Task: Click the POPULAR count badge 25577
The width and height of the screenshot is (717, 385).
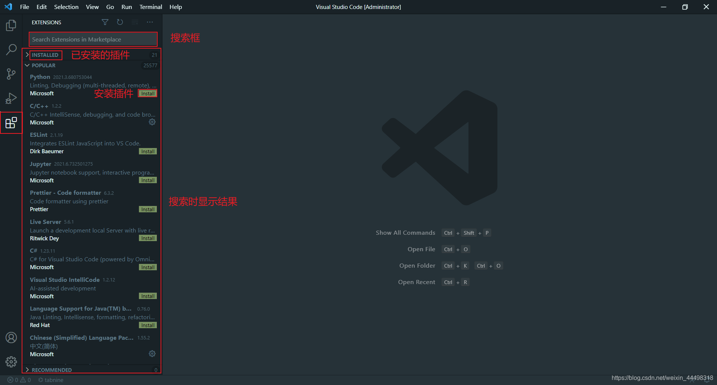Action: 150,65
